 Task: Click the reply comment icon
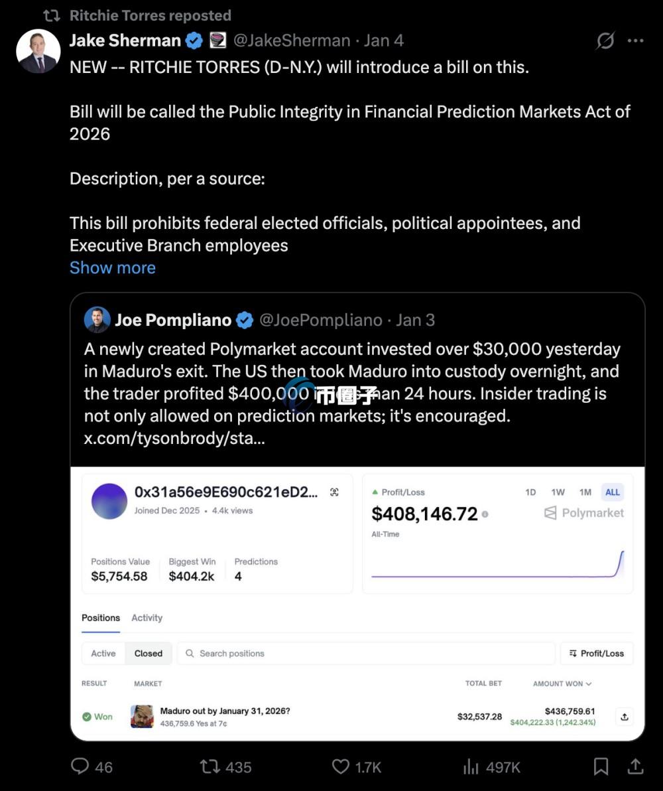[80, 766]
